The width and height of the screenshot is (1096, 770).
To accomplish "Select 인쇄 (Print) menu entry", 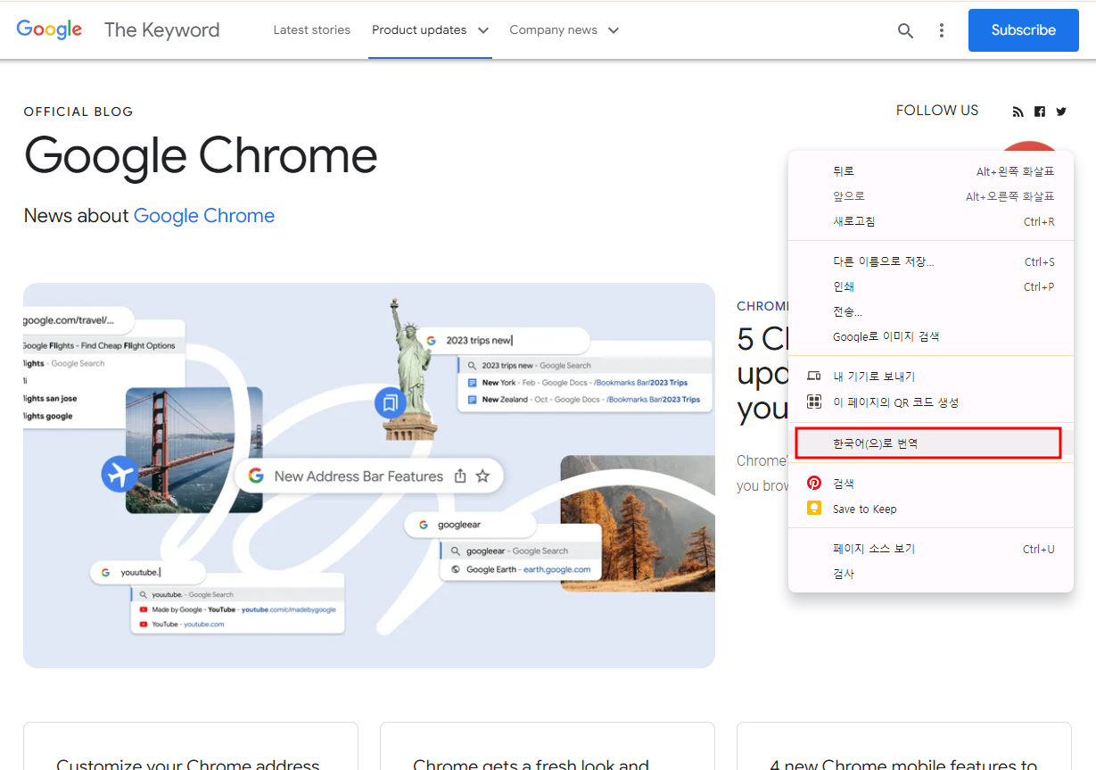I will click(x=931, y=286).
